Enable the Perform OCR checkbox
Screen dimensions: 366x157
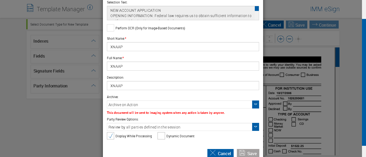pos(110,28)
